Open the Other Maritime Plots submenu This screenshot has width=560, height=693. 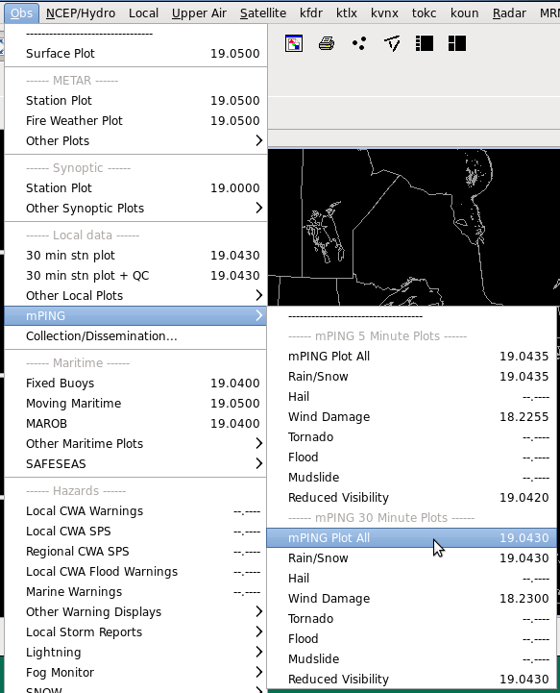pyautogui.click(x=135, y=444)
